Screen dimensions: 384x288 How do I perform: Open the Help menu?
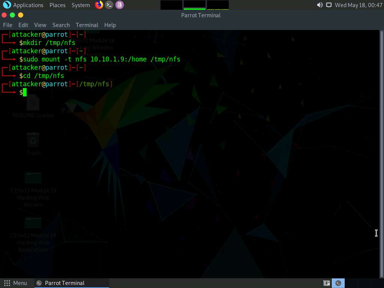coord(110,25)
